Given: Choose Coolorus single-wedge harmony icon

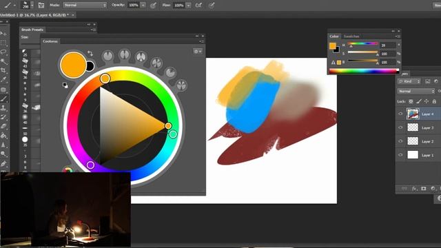Looking at the screenshot, I should point(107,56).
